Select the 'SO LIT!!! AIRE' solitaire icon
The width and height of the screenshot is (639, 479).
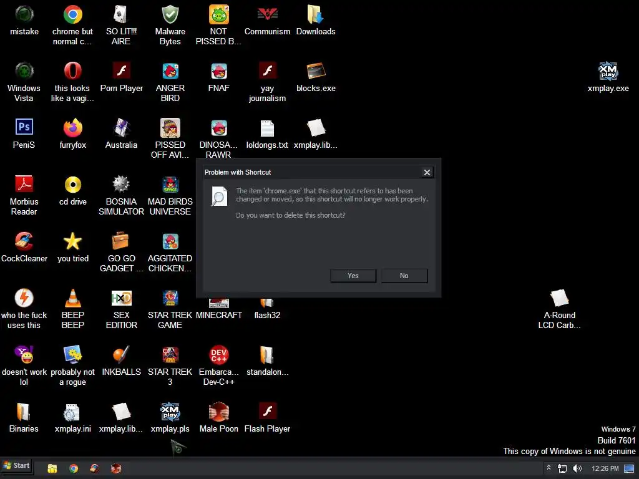(x=121, y=25)
